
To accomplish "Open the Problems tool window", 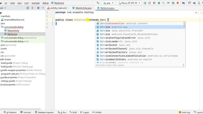I will click(10, 112).
